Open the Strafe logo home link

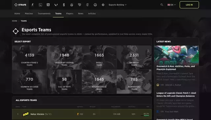tap(20, 5)
